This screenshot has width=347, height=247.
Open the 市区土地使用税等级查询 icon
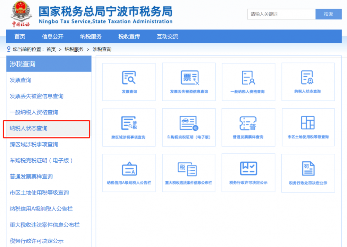(308, 127)
